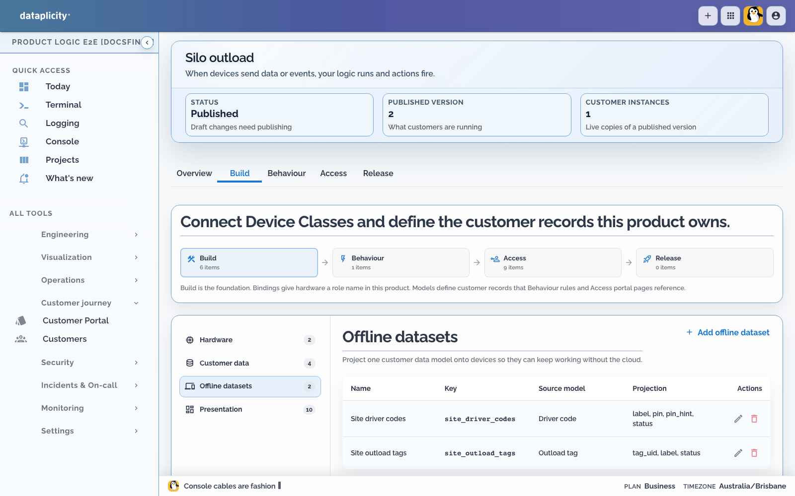Viewport: 795px width, 496px height.
Task: Click the Business plan label
Action: (x=659, y=487)
